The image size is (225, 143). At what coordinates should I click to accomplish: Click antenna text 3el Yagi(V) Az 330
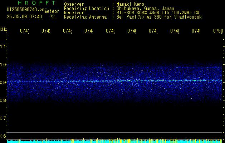pyautogui.click(x=139, y=17)
